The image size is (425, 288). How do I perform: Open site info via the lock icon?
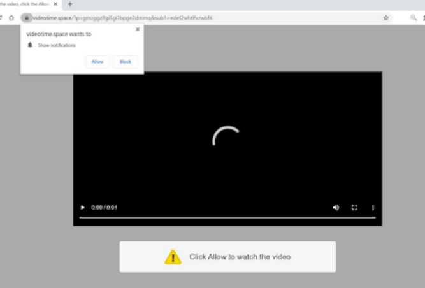(x=27, y=18)
